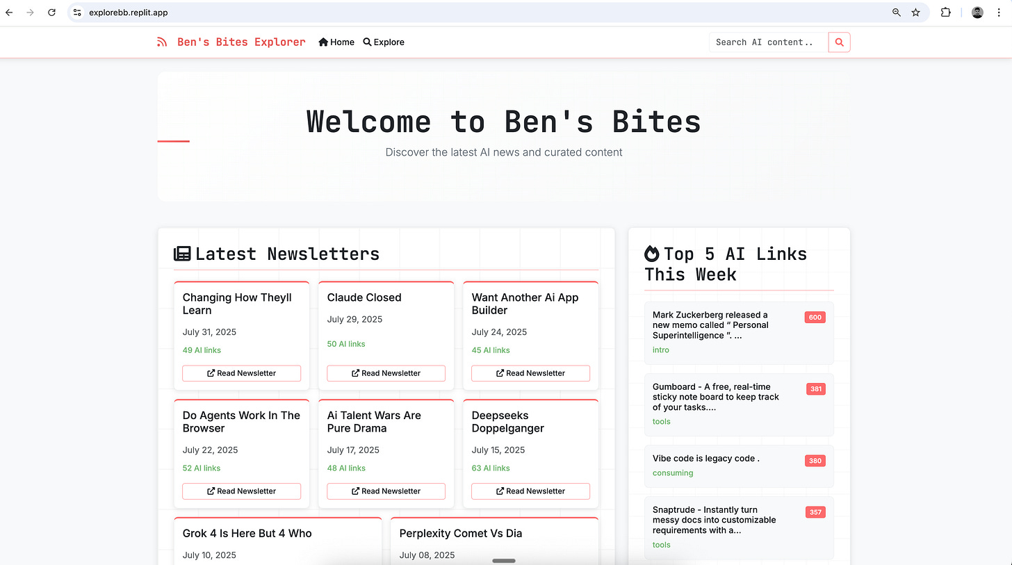Read Newsletter for Want Another Ai App Builder
1012x565 pixels.
pos(531,373)
